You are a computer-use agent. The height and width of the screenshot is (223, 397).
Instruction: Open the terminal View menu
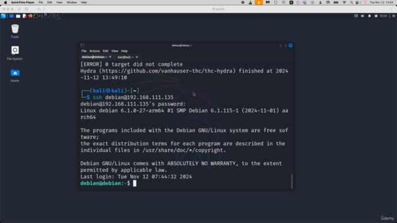[x=115, y=51]
